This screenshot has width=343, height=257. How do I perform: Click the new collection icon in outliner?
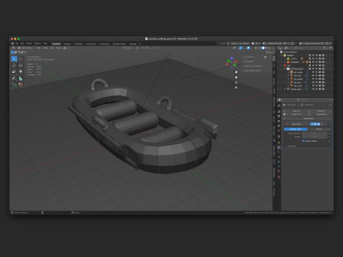330,48
